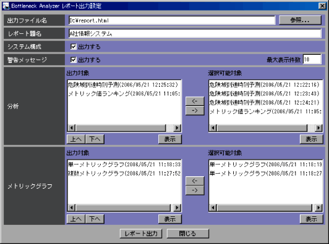Click right scroll arrow of メトリックグラフ output list

pyautogui.click(x=177, y=208)
